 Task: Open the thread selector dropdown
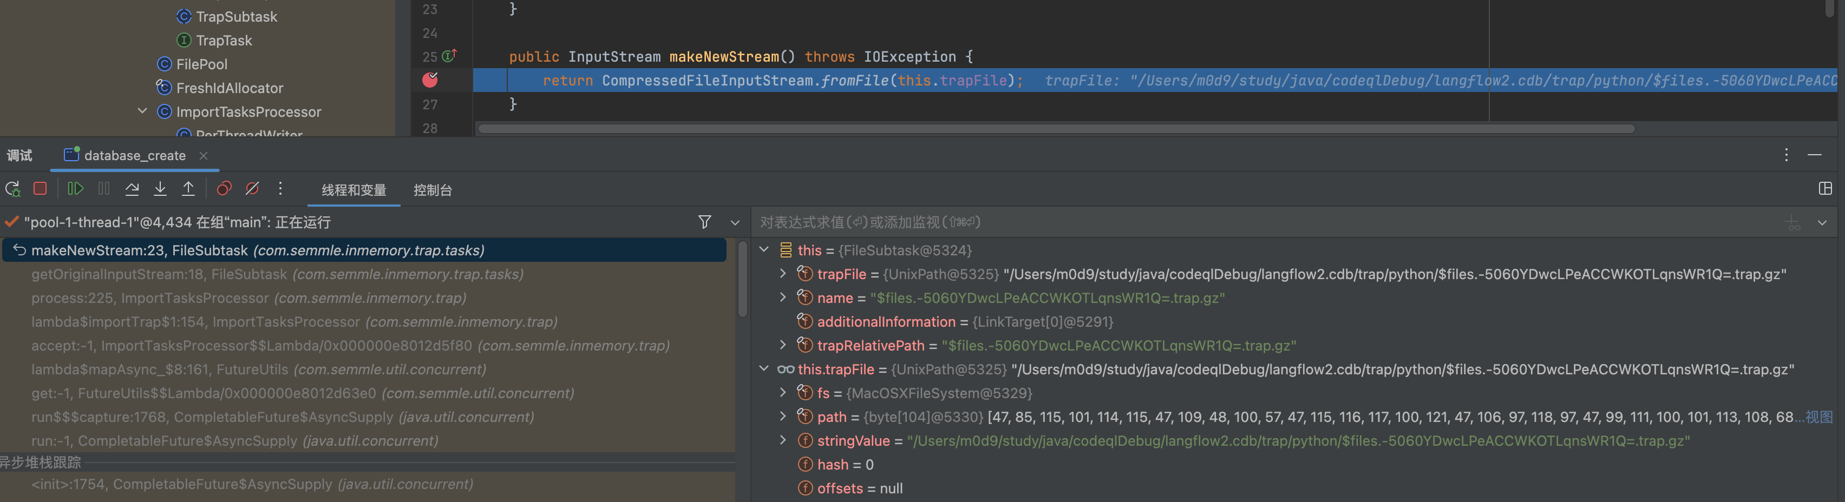tap(735, 223)
